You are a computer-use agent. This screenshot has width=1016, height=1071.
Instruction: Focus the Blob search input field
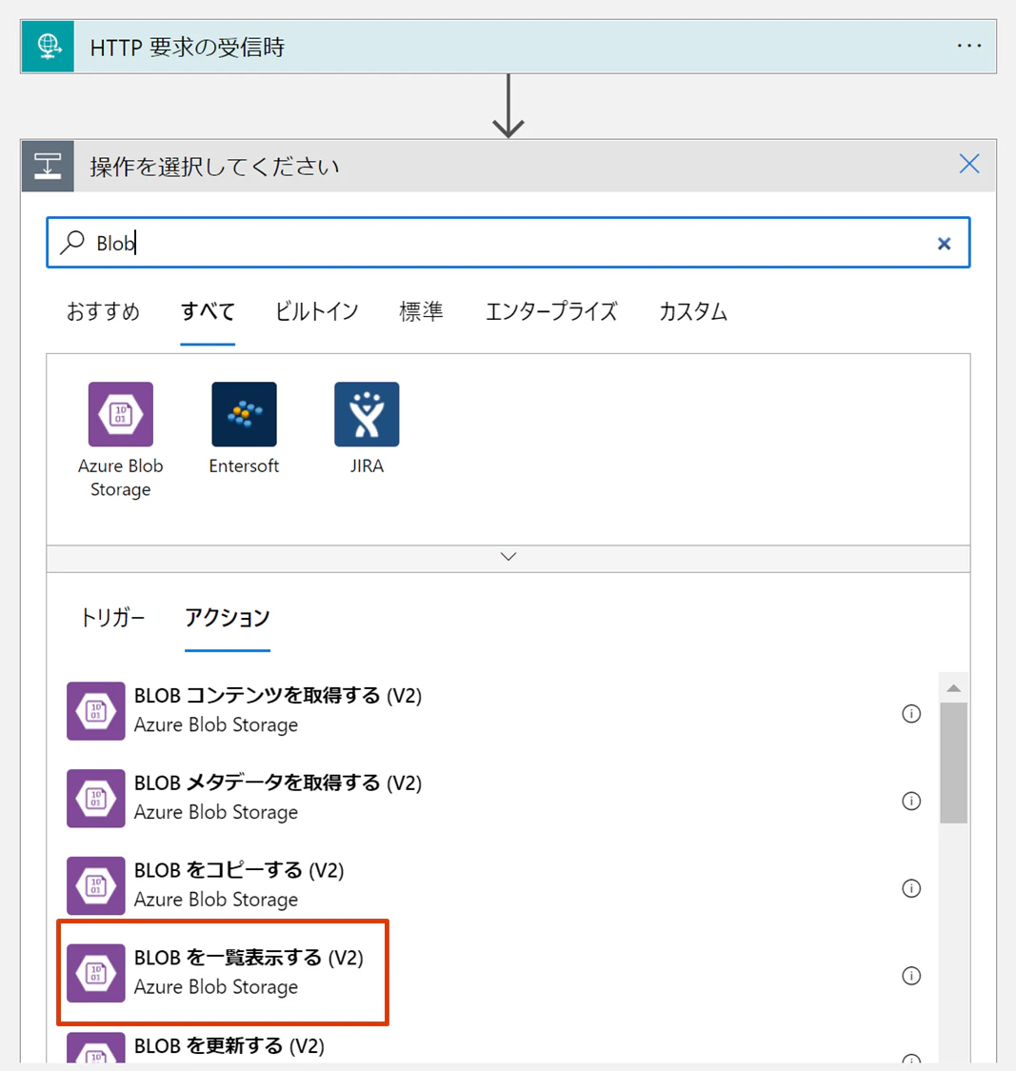[x=508, y=243]
